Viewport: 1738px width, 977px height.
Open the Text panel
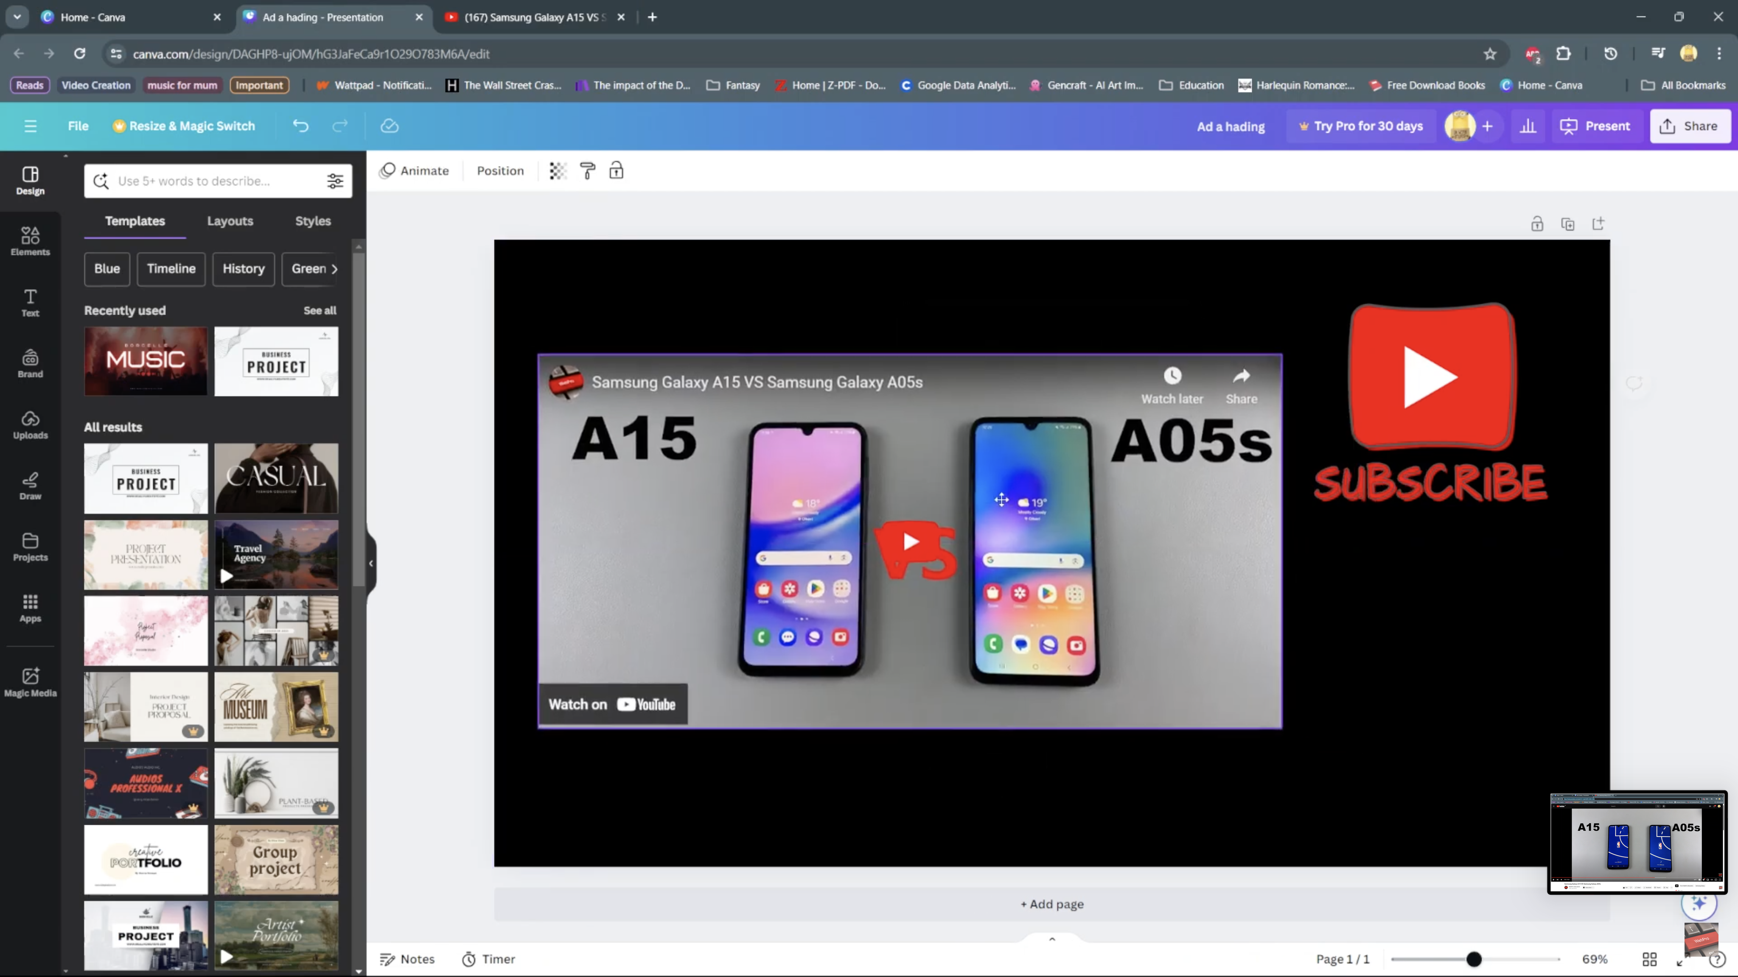pos(31,302)
